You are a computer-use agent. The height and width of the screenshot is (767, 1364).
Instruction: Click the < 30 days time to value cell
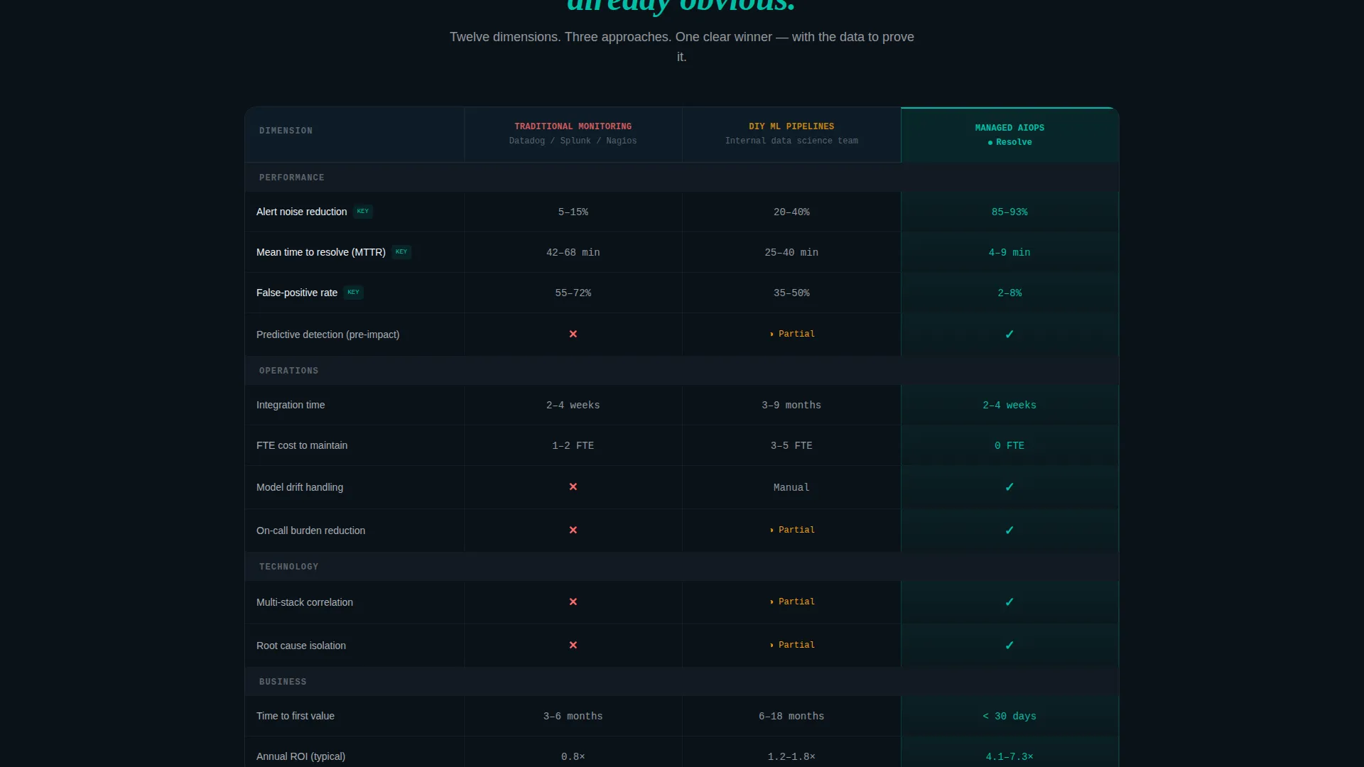click(x=1010, y=716)
